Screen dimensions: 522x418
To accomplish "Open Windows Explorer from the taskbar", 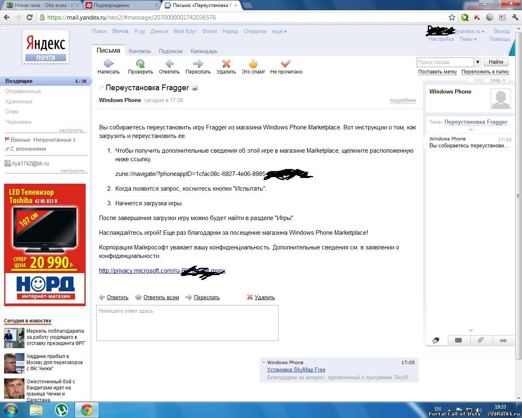I will click(x=36, y=410).
